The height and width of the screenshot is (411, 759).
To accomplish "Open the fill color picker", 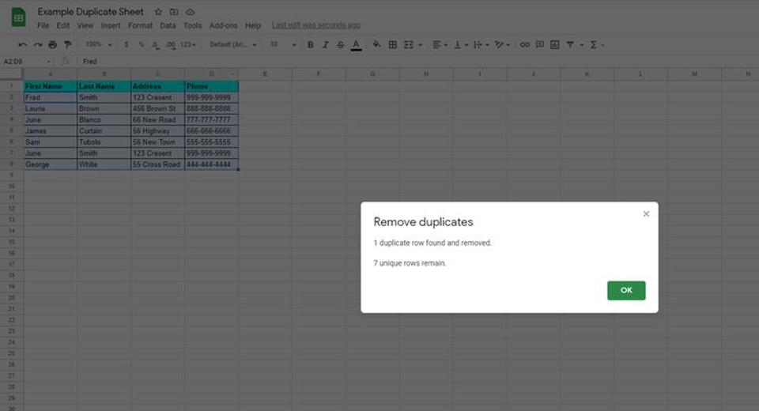I will [x=376, y=44].
